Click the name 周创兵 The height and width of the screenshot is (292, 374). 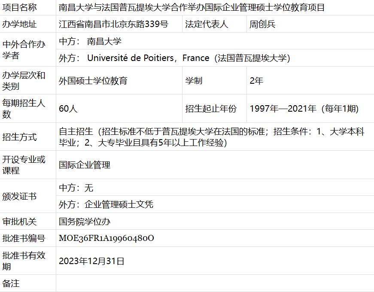coord(262,24)
